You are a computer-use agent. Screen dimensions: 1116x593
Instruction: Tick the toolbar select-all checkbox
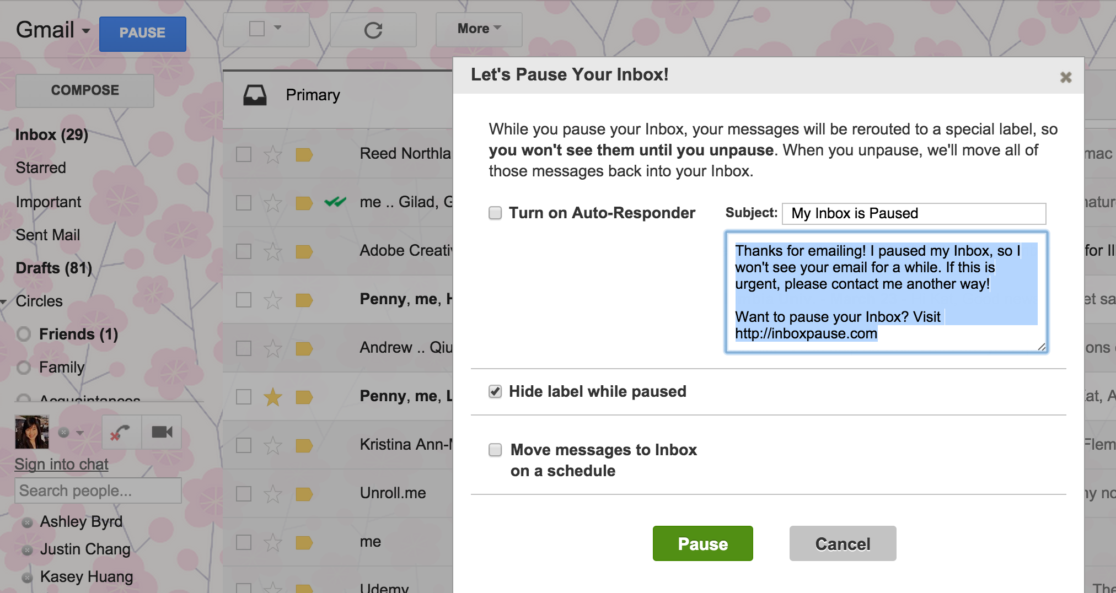pyautogui.click(x=257, y=28)
